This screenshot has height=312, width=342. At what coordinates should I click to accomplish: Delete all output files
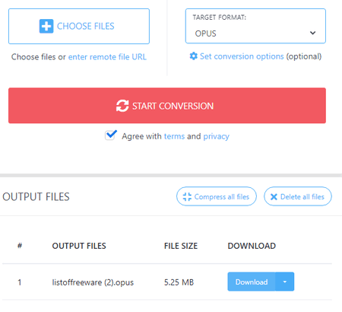coord(298,196)
